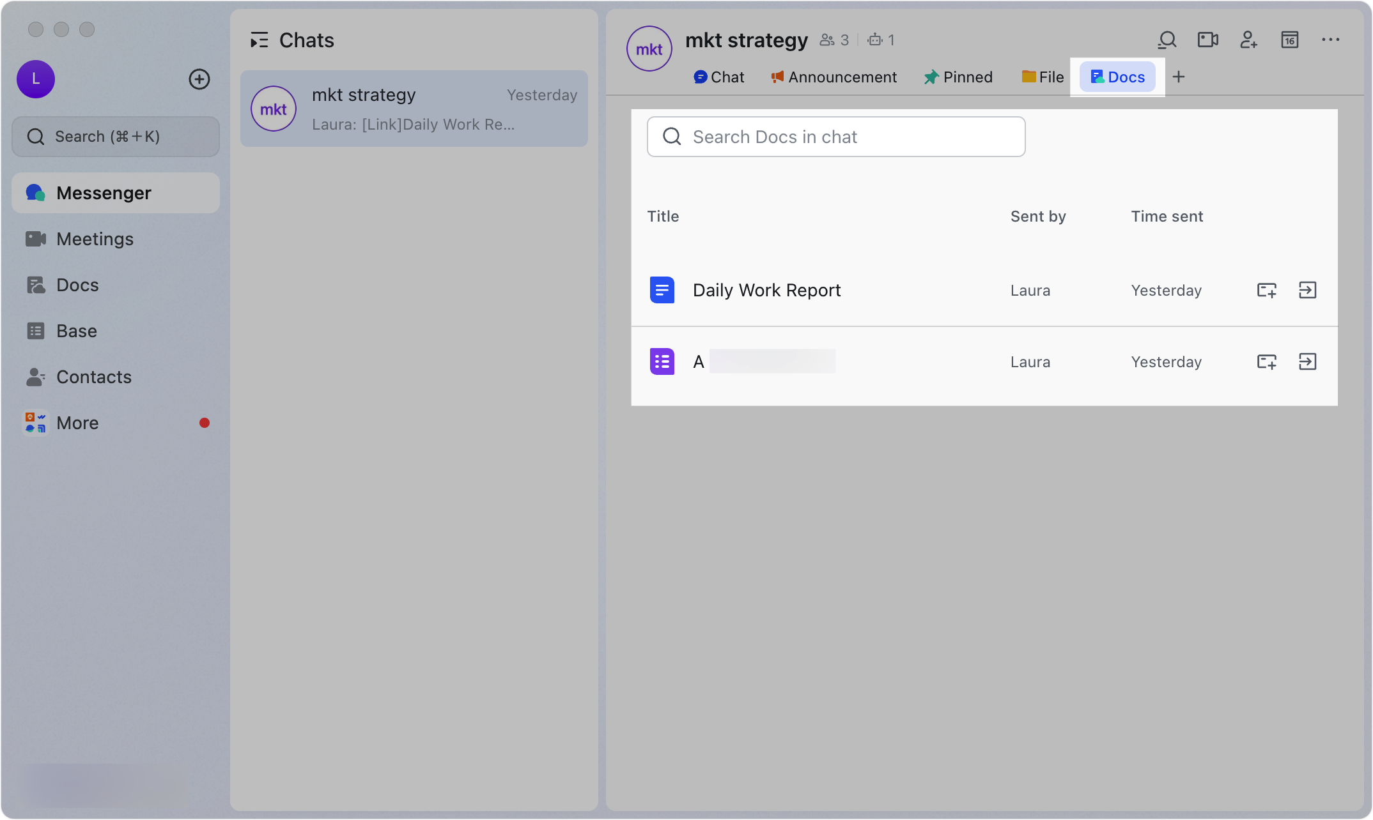Open your profile avatar
This screenshot has width=1373, height=820.
point(35,79)
